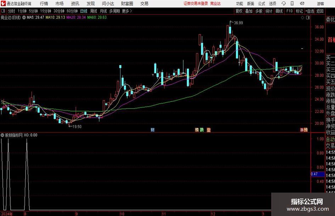This screenshot has height=216, width=335.
Task: Open the 股朋指标网 indicator dropdown icon
Action: pos(2,135)
